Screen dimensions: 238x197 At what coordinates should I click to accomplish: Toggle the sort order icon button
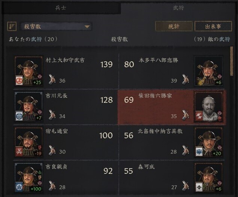point(12,26)
